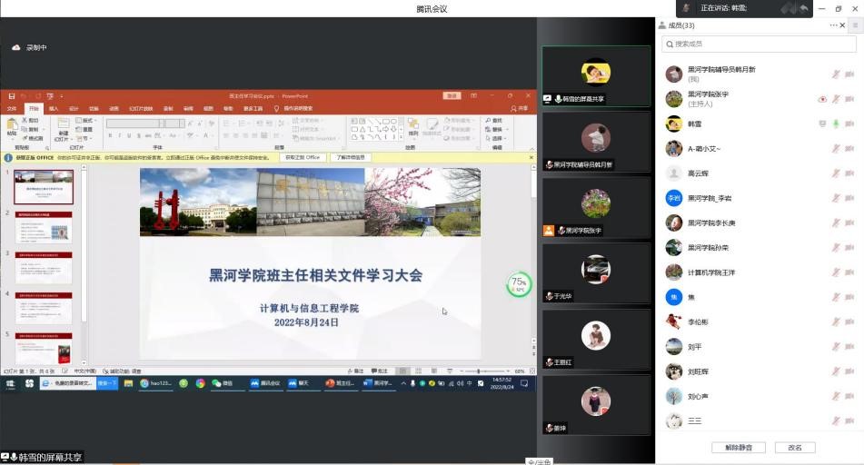The height and width of the screenshot is (465, 864).
Task: Expand the 选择 dropdown in the editing group
Action: [498, 136]
